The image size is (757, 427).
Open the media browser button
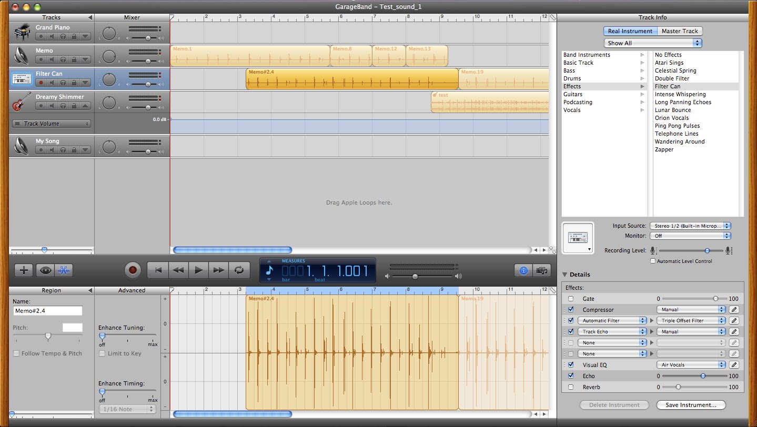coord(541,270)
